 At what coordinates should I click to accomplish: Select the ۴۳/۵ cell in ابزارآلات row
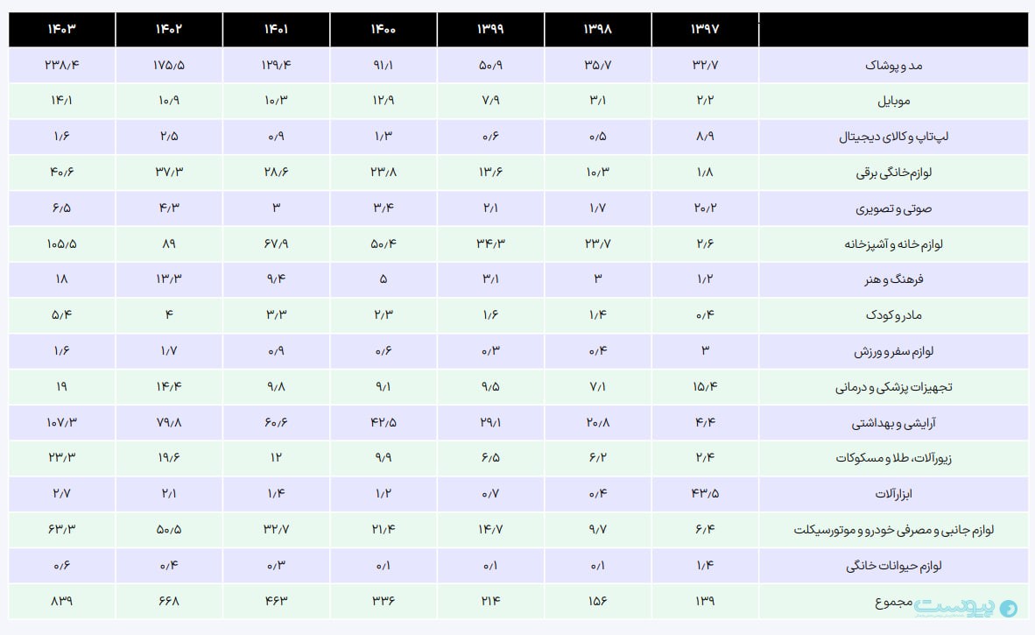tap(705, 494)
